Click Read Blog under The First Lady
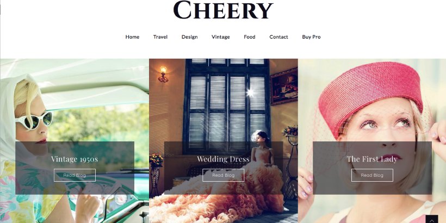 click(x=372, y=175)
